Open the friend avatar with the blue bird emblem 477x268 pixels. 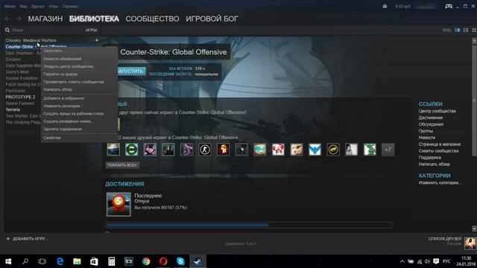coord(315,150)
